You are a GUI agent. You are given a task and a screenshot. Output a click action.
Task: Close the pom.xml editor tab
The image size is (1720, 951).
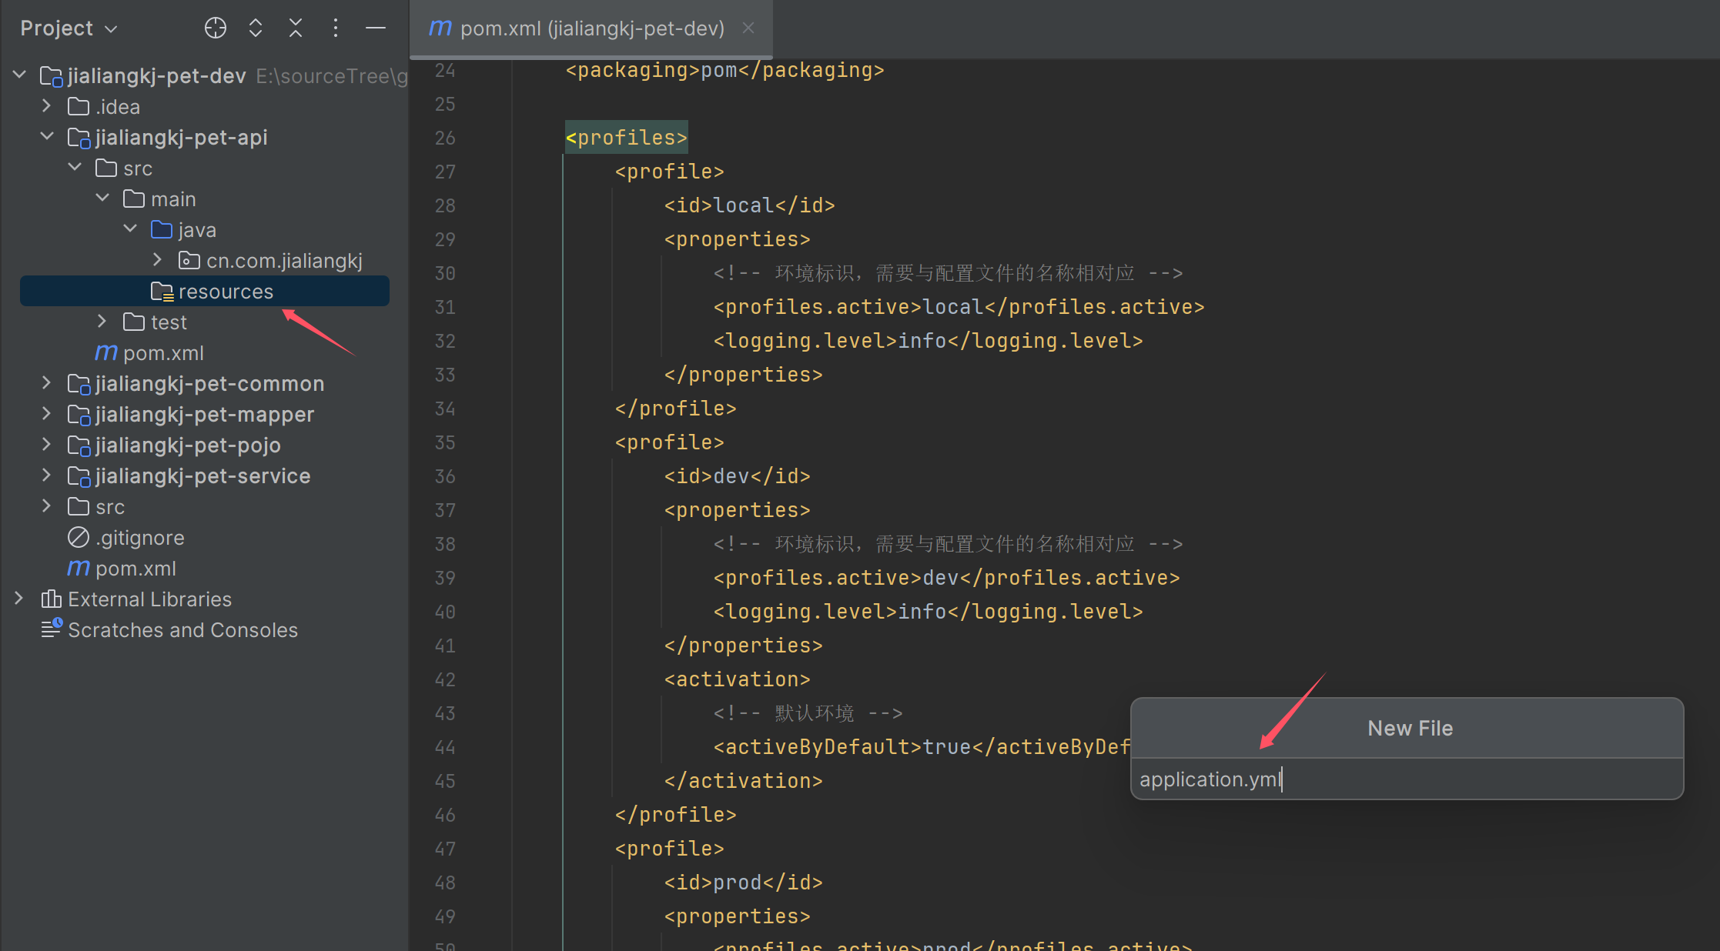pyautogui.click(x=748, y=28)
